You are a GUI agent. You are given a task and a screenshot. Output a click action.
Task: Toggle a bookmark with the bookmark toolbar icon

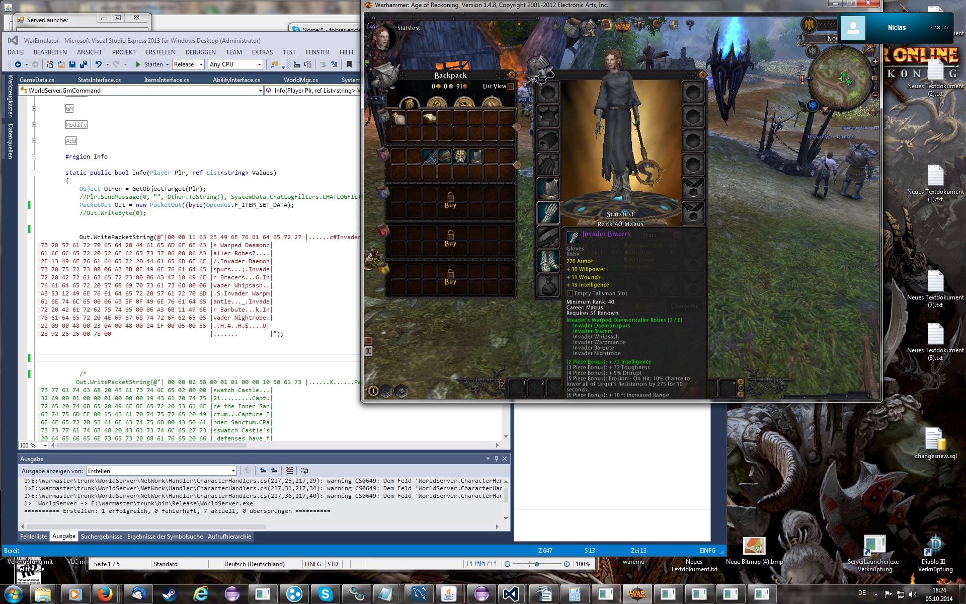coord(349,64)
